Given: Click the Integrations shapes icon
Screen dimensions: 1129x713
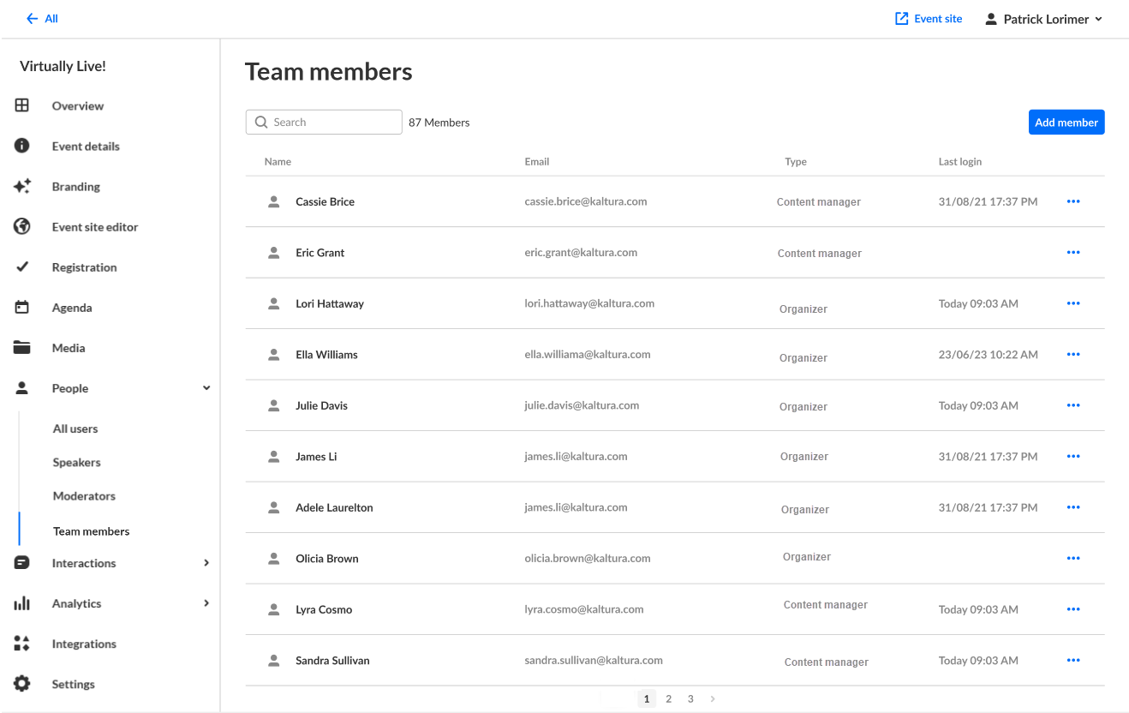Looking at the screenshot, I should pyautogui.click(x=22, y=644).
